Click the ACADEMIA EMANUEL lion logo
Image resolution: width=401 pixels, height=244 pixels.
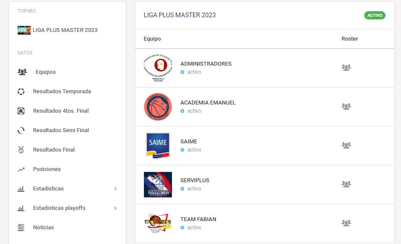point(158,107)
